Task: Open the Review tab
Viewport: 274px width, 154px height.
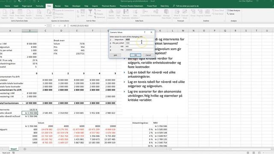Action: (58, 6)
